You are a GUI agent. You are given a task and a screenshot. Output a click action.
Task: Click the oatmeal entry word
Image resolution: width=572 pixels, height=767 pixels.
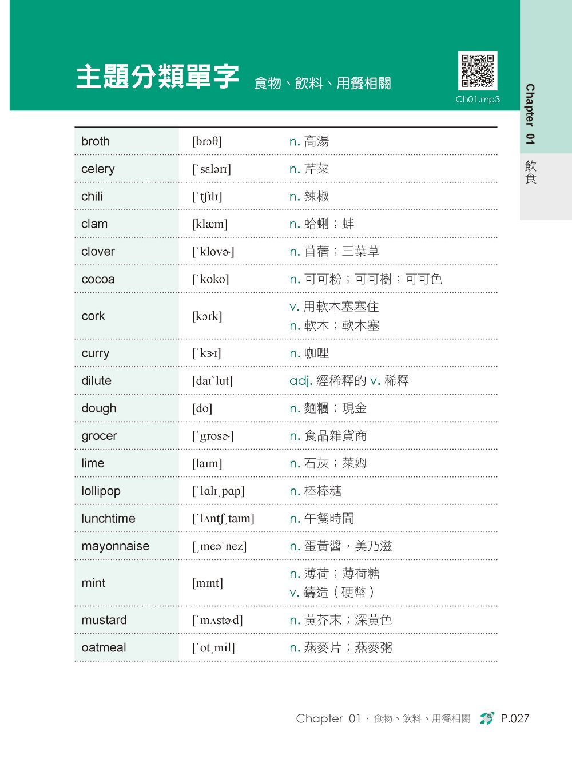point(104,648)
